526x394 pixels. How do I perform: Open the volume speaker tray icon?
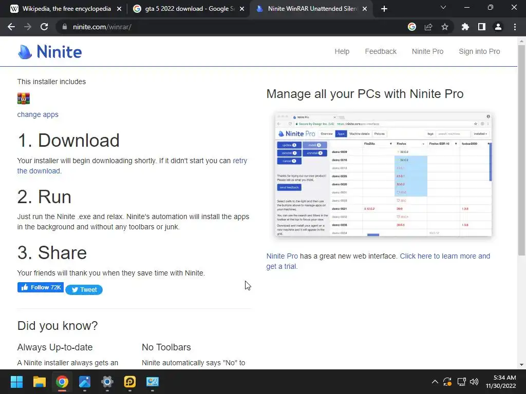point(474,382)
